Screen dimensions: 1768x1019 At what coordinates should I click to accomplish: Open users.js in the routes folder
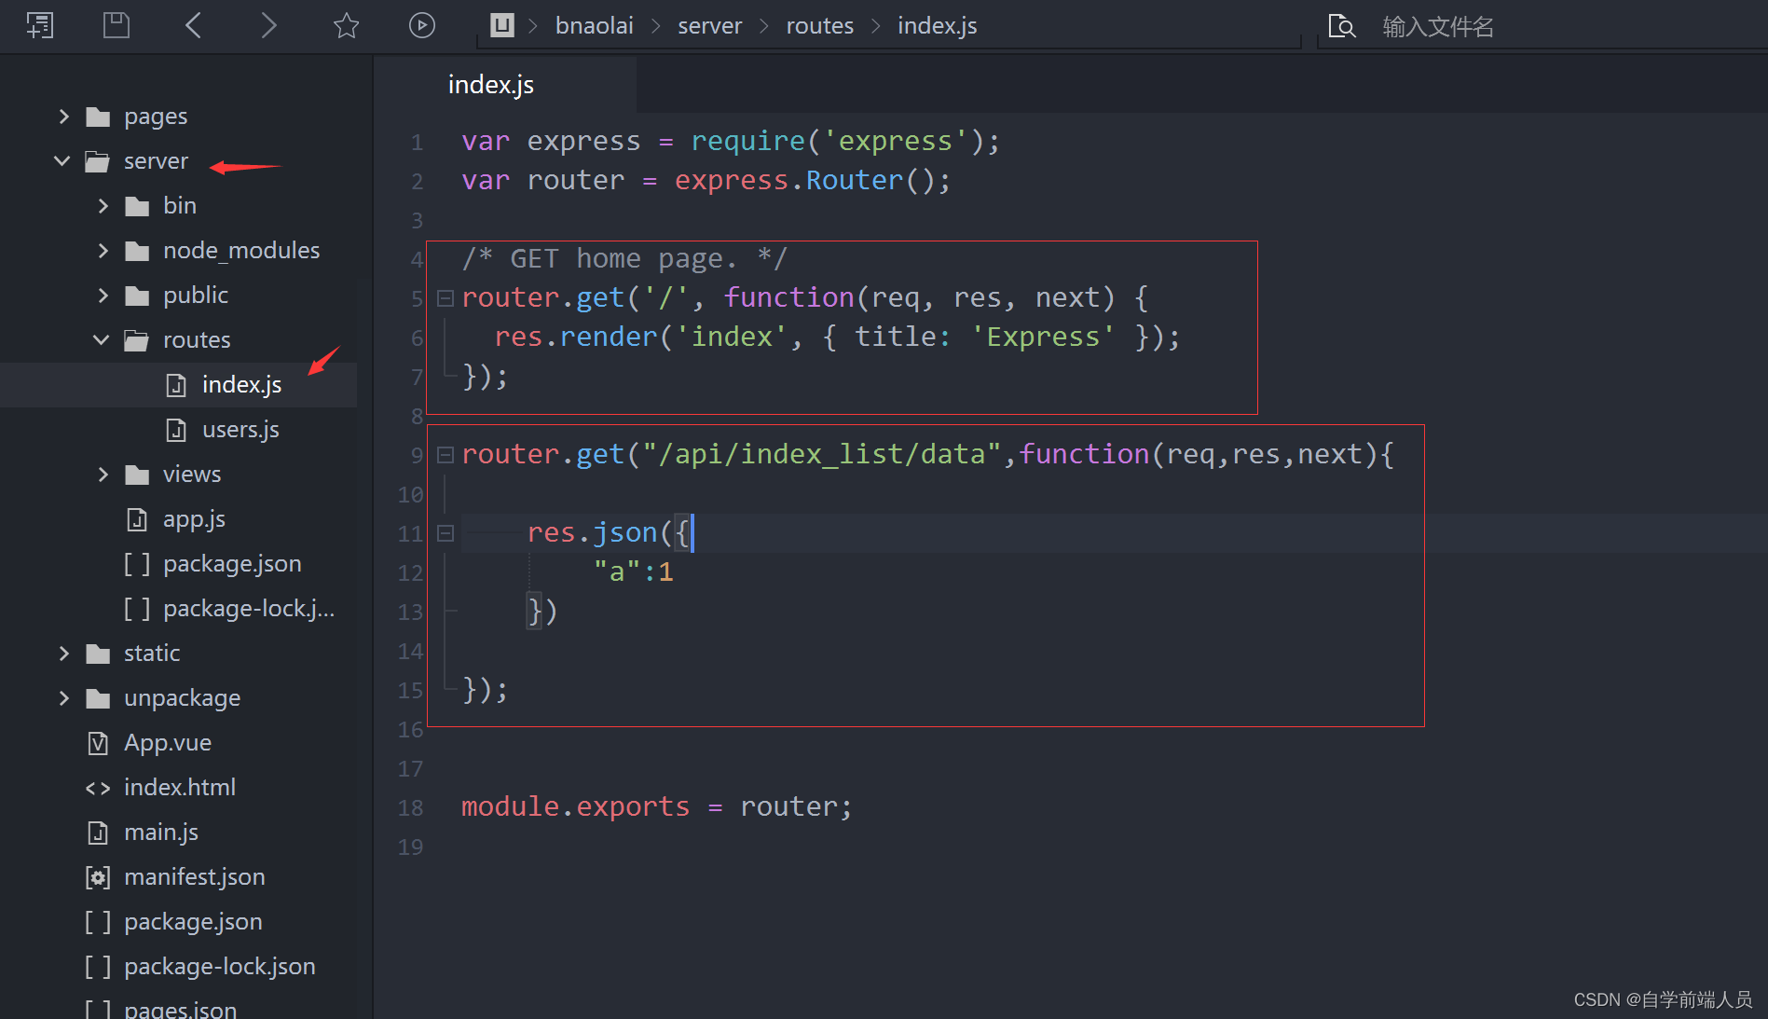[x=240, y=429]
